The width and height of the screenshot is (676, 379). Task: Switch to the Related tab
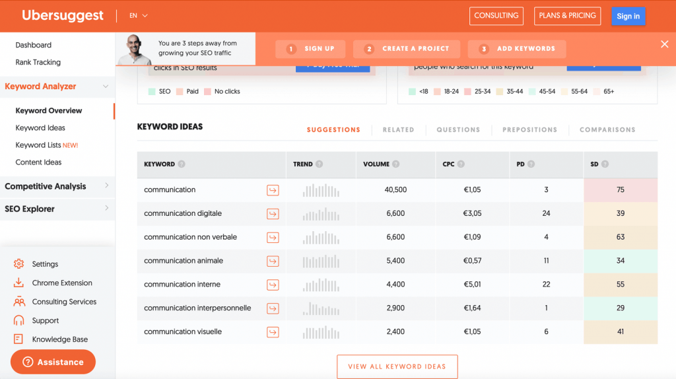coord(398,130)
